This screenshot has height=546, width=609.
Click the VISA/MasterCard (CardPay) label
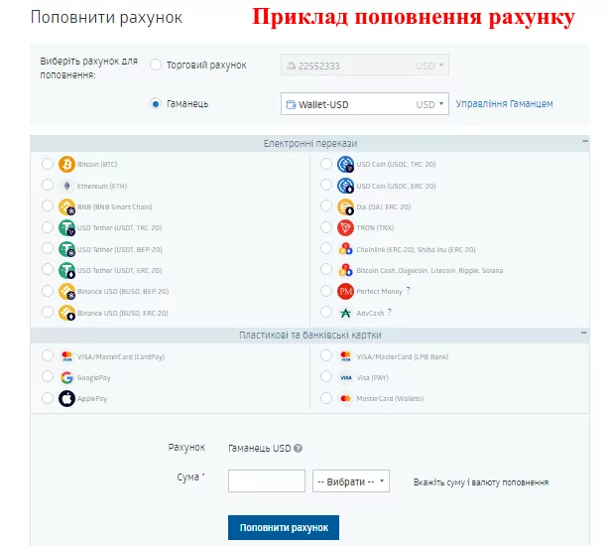pos(121,356)
